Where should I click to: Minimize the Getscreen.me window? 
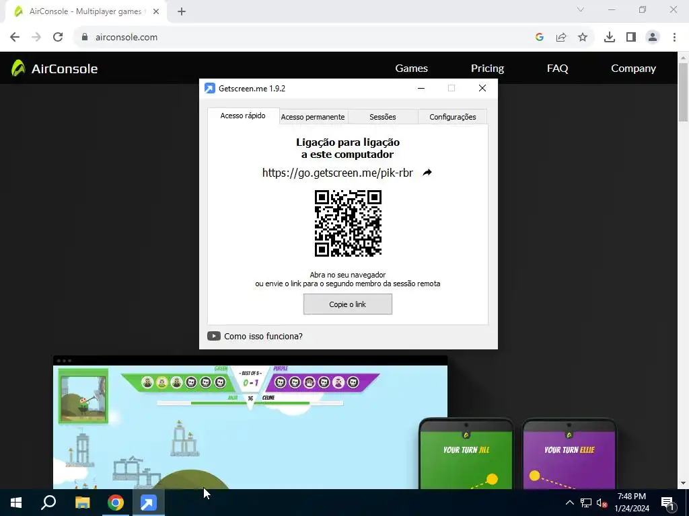point(421,88)
